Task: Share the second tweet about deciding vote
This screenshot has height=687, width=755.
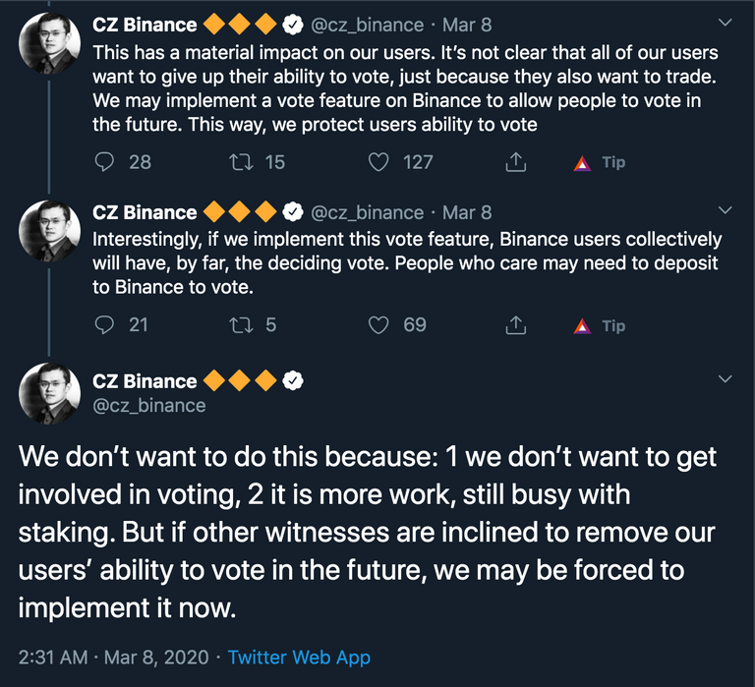Action: coord(515,324)
